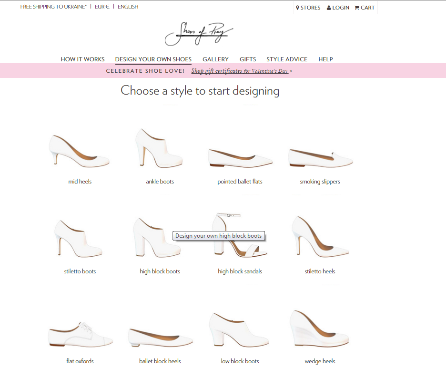The image size is (446, 386).
Task: Open the EUR € currency selector
Action: click(x=102, y=7)
